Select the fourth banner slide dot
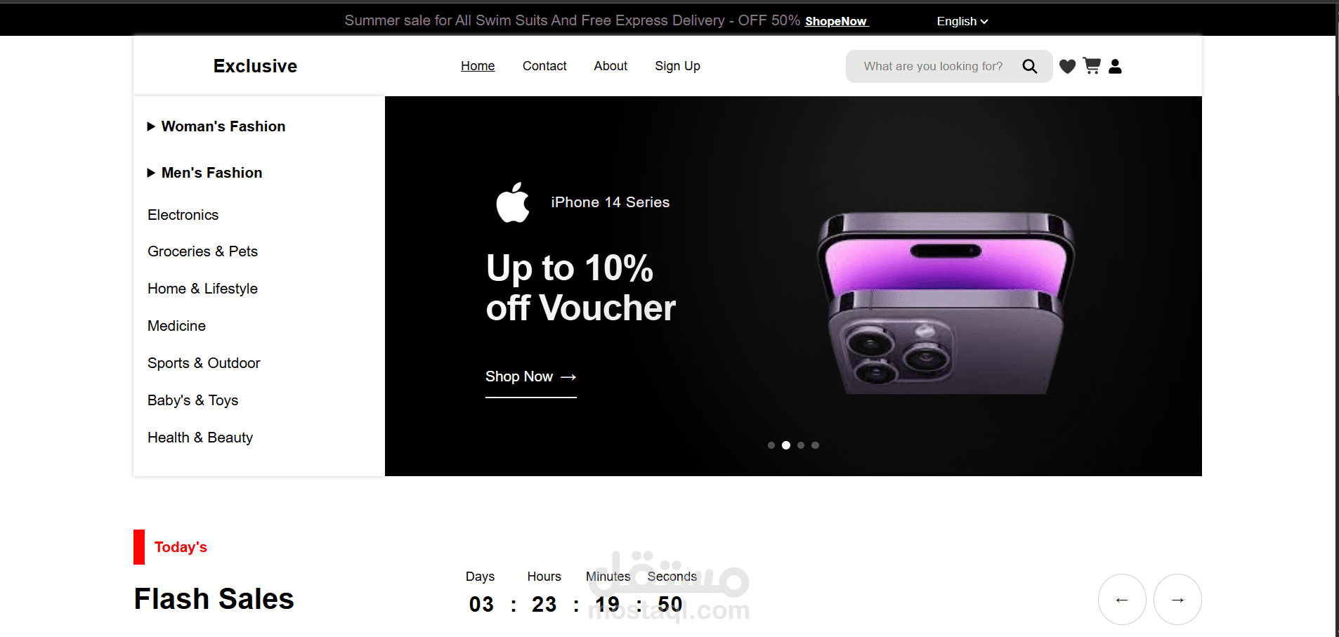1339x637 pixels. coord(815,445)
